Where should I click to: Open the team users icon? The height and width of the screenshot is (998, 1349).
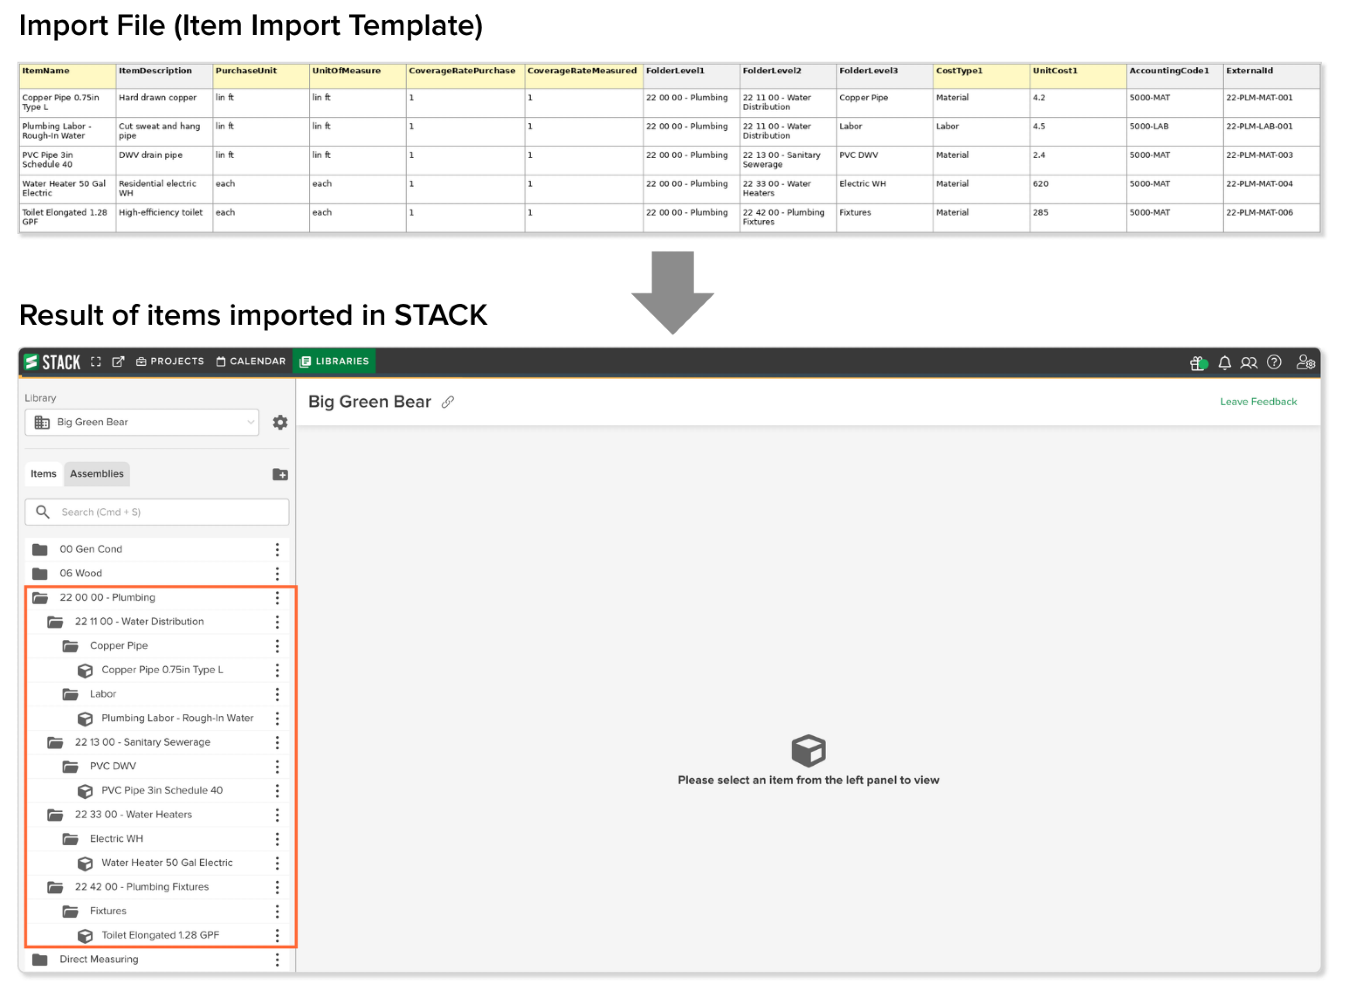point(1249,362)
